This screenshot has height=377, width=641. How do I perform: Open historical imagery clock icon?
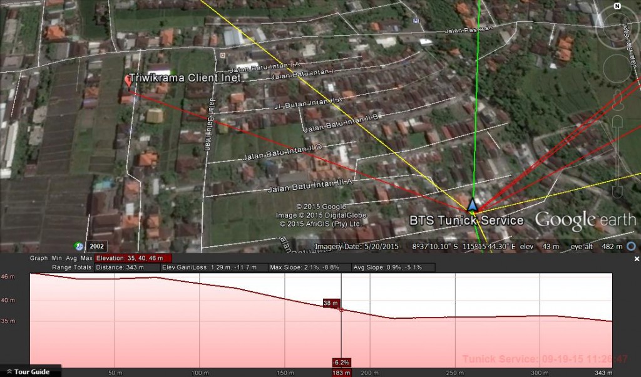click(x=78, y=246)
